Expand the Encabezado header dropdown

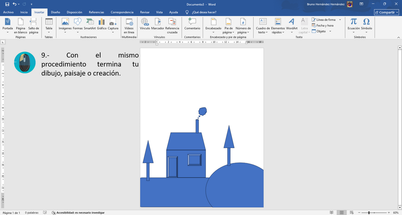coord(213,25)
